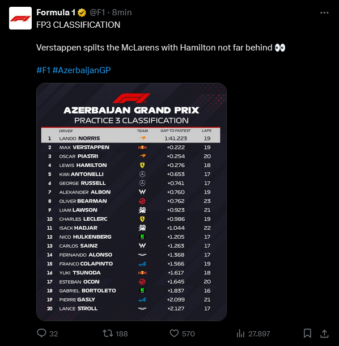Image resolution: width=339 pixels, height=346 pixels.
Task: Open the Practice 3 classification image
Action: point(132,202)
